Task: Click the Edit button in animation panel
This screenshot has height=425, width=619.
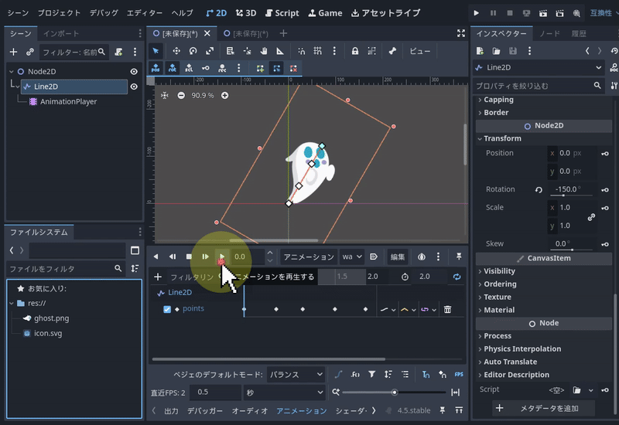Action: pos(398,257)
